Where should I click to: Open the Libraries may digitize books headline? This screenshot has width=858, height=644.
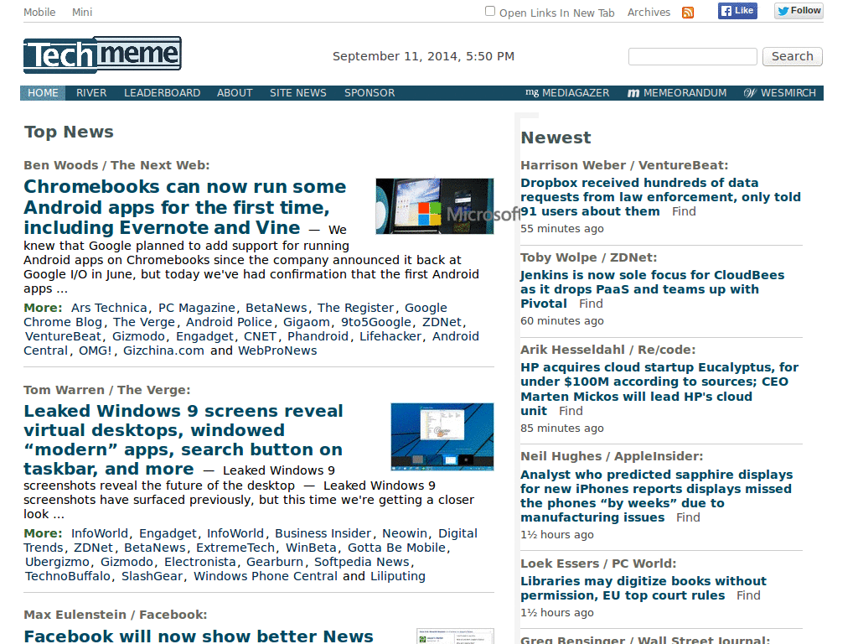tap(643, 588)
